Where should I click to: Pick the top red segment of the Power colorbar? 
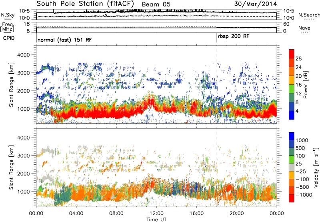(292, 54)
